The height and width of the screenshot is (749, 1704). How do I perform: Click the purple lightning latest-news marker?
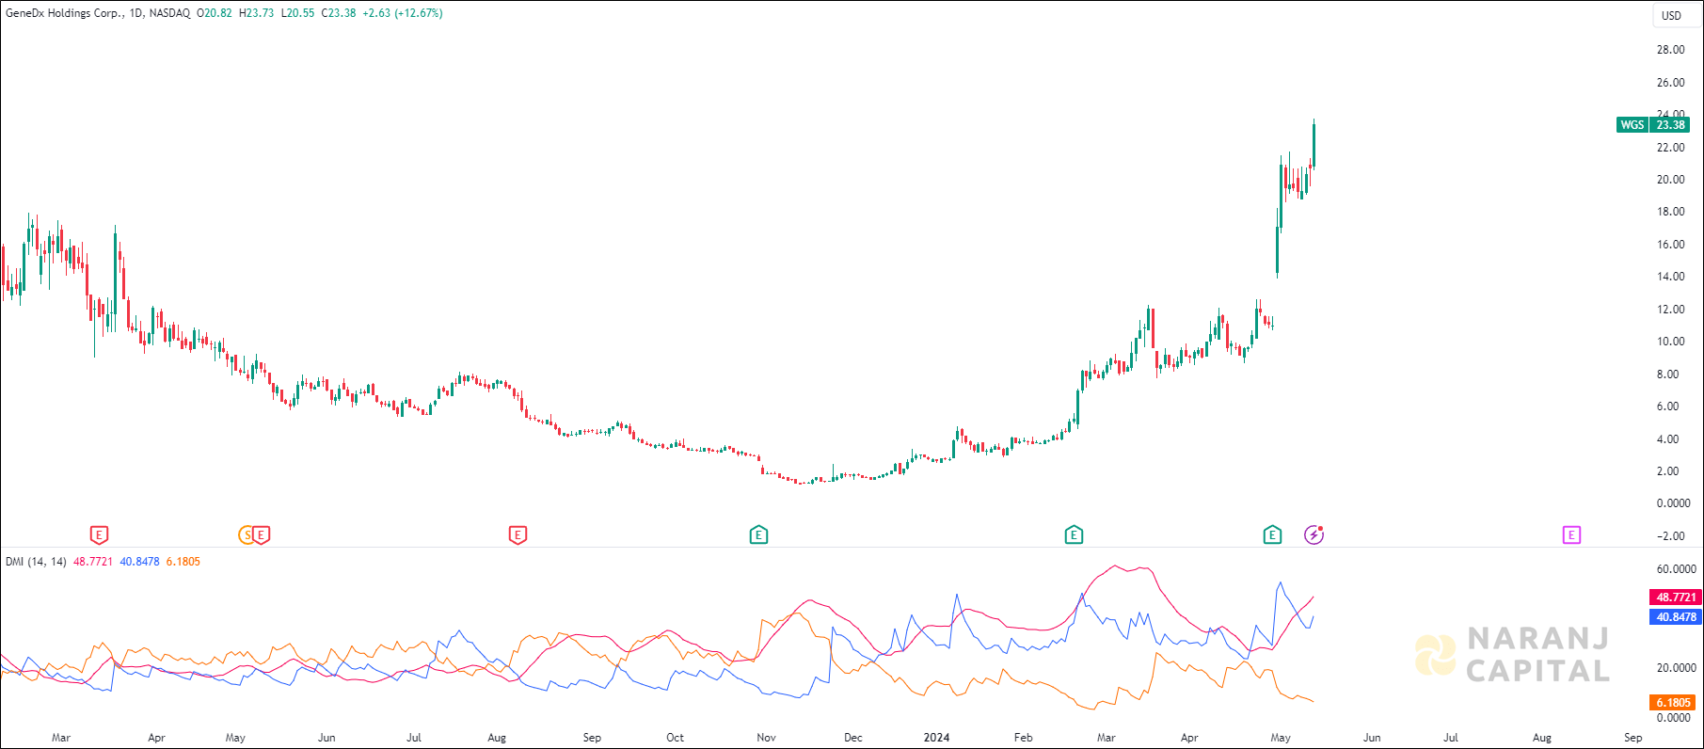(x=1314, y=535)
